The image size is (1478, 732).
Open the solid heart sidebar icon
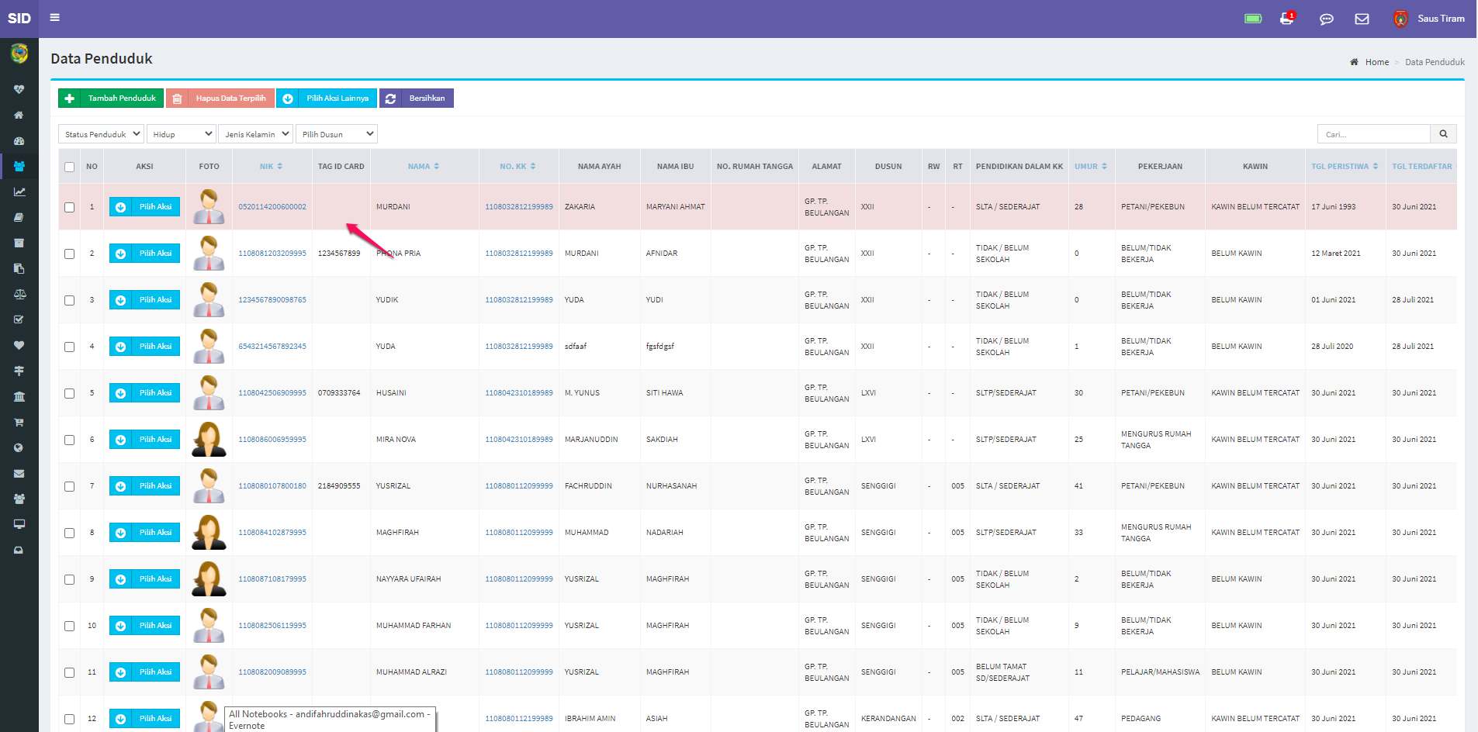tap(19, 345)
